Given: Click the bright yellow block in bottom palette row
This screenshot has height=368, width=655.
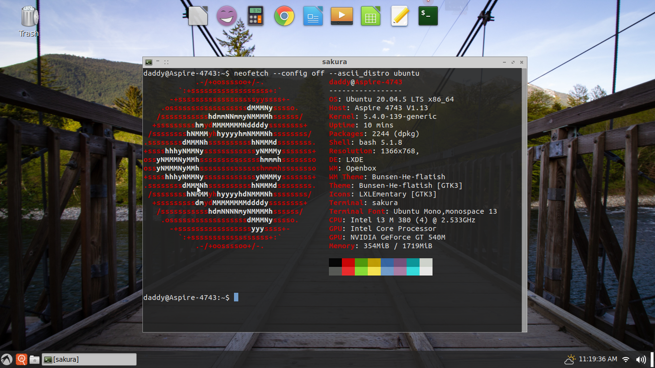Looking at the screenshot, I should [x=374, y=271].
